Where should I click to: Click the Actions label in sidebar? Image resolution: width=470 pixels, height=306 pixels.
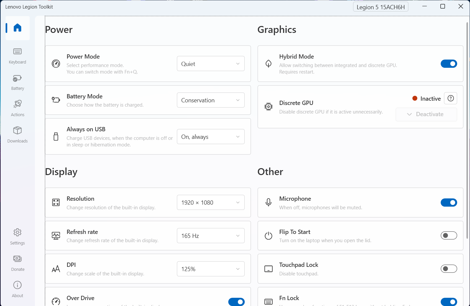point(17,115)
